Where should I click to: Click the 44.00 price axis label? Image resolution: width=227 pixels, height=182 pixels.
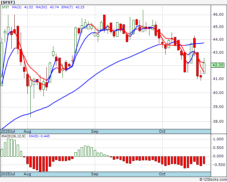[218, 39]
